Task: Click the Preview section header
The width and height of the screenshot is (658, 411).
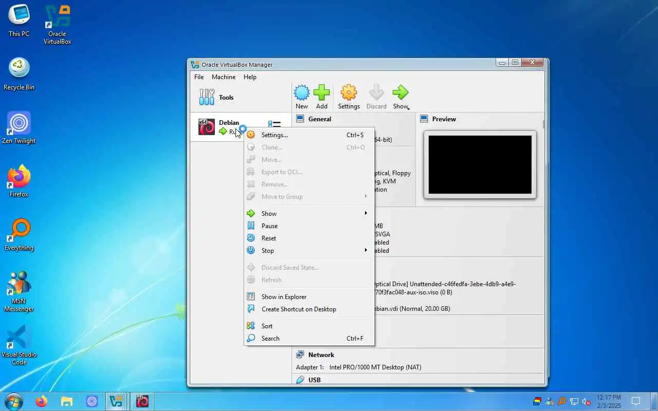Action: point(444,119)
